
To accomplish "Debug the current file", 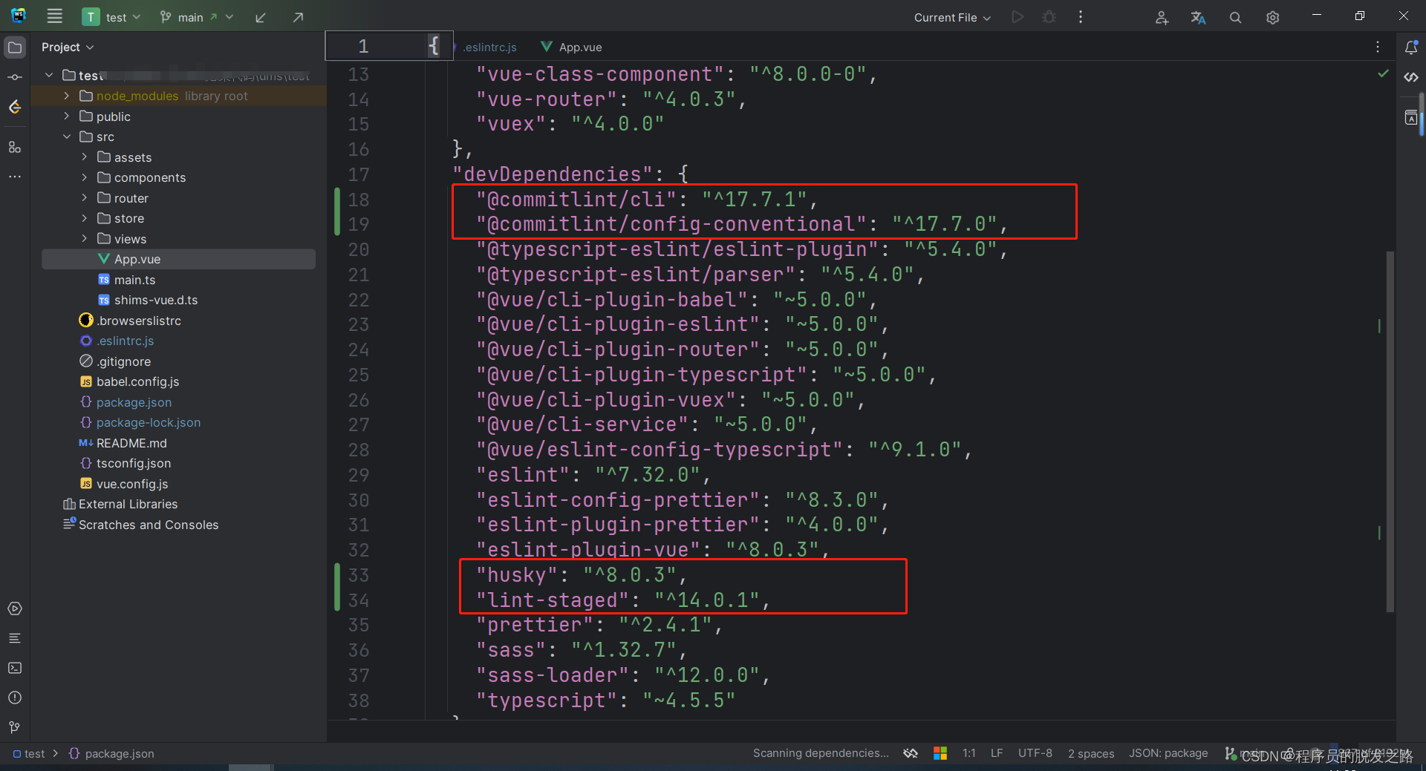I will 1049,17.
